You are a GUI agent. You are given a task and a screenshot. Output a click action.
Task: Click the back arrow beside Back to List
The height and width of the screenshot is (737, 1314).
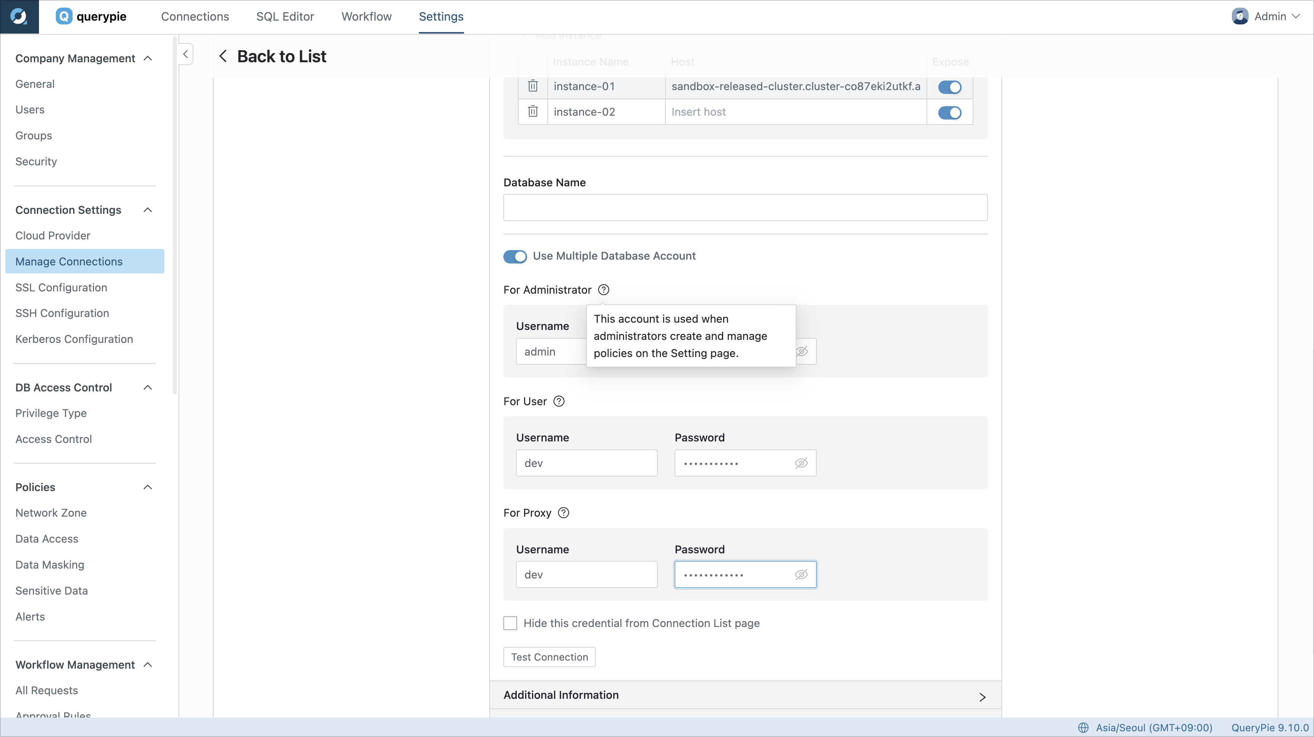coord(223,56)
